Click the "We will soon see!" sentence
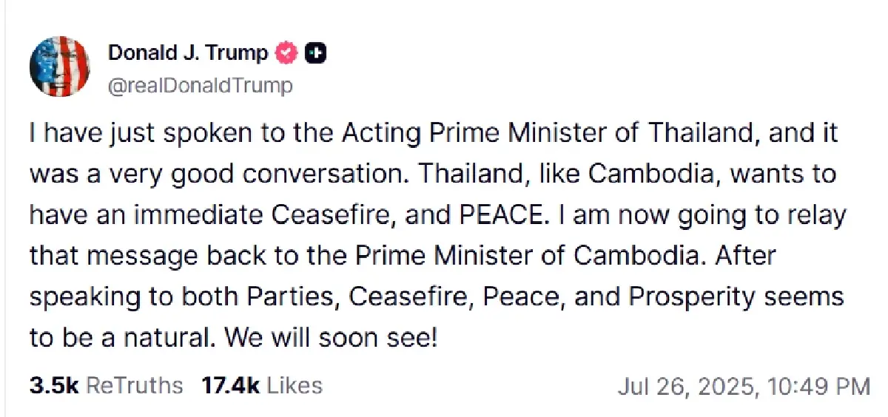This screenshot has width=888, height=417. point(332,338)
